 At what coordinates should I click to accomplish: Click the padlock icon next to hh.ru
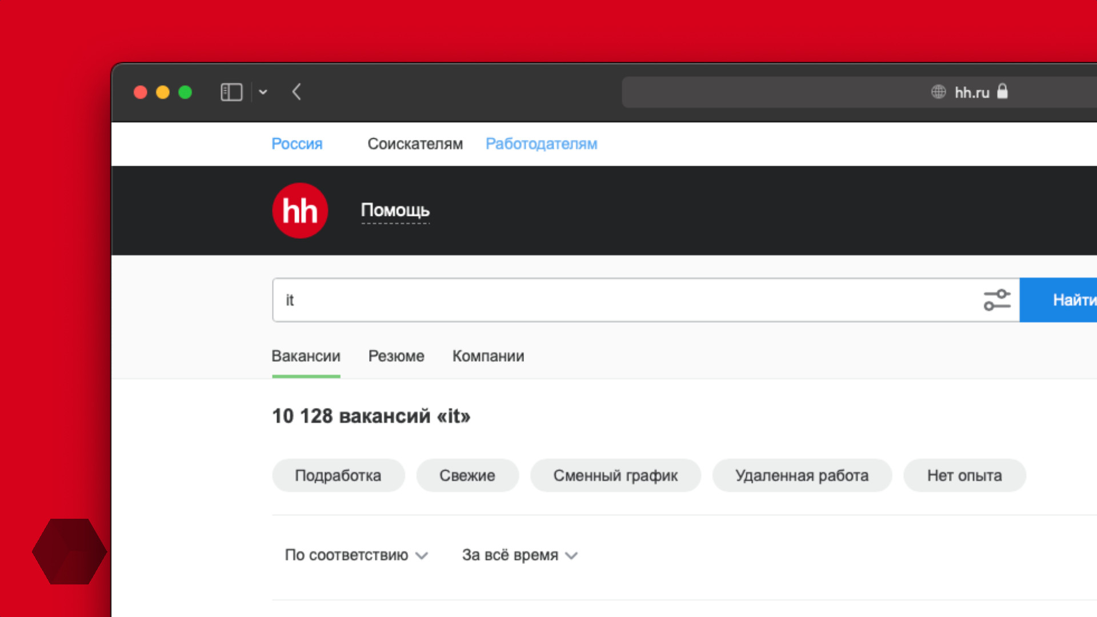pos(1002,91)
